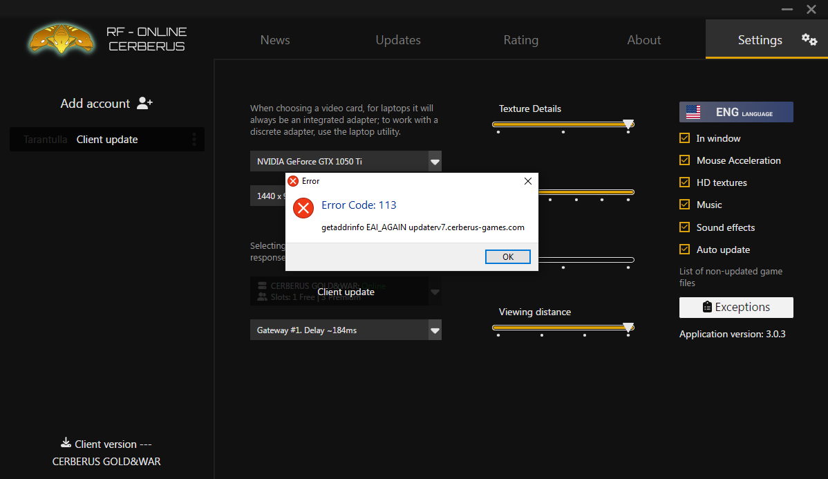Click the US flag language icon
The image size is (828, 479).
693,112
